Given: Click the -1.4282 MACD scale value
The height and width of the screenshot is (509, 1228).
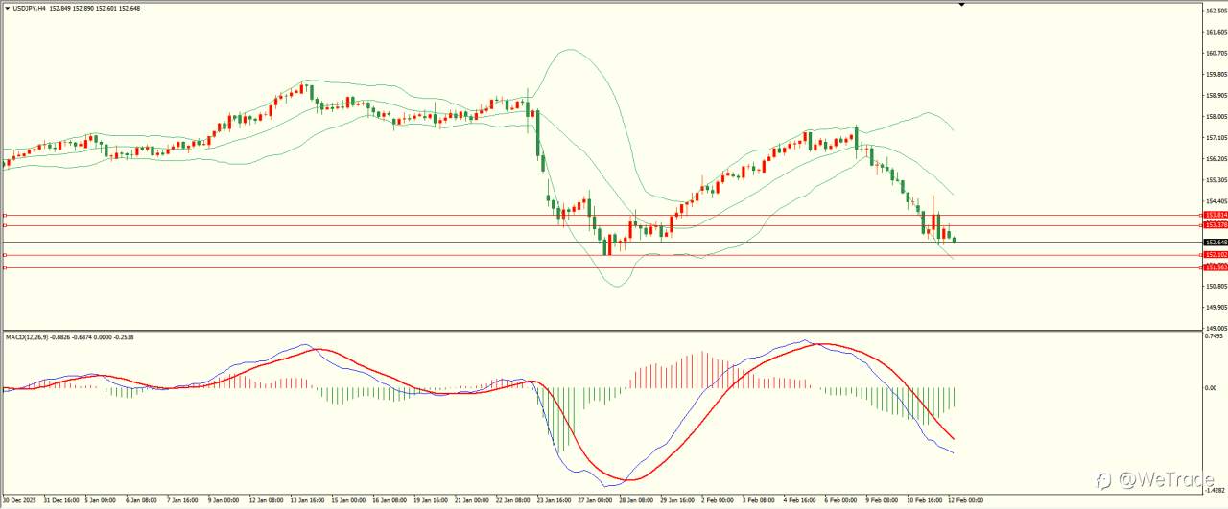Looking at the screenshot, I should [x=1215, y=490].
